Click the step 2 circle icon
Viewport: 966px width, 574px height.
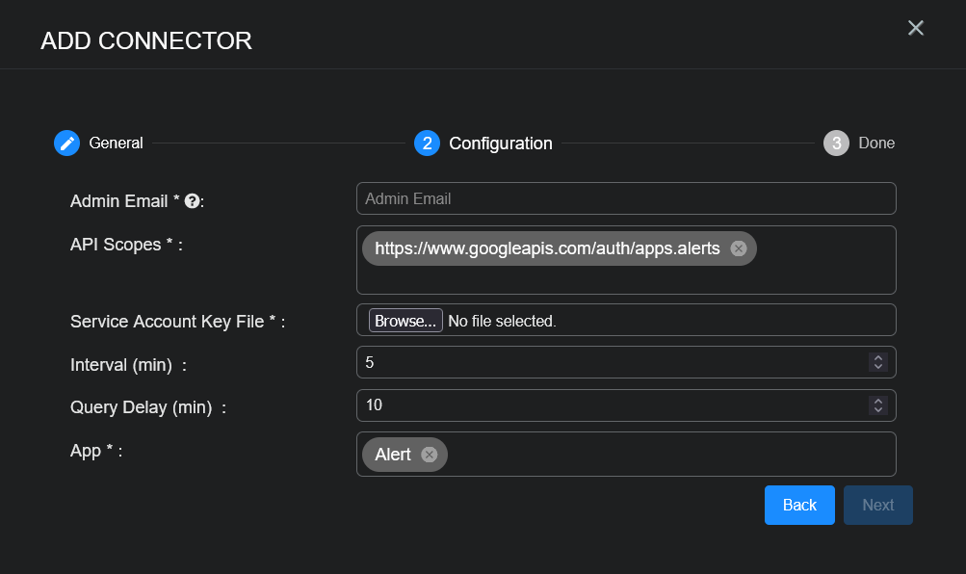pyautogui.click(x=427, y=143)
